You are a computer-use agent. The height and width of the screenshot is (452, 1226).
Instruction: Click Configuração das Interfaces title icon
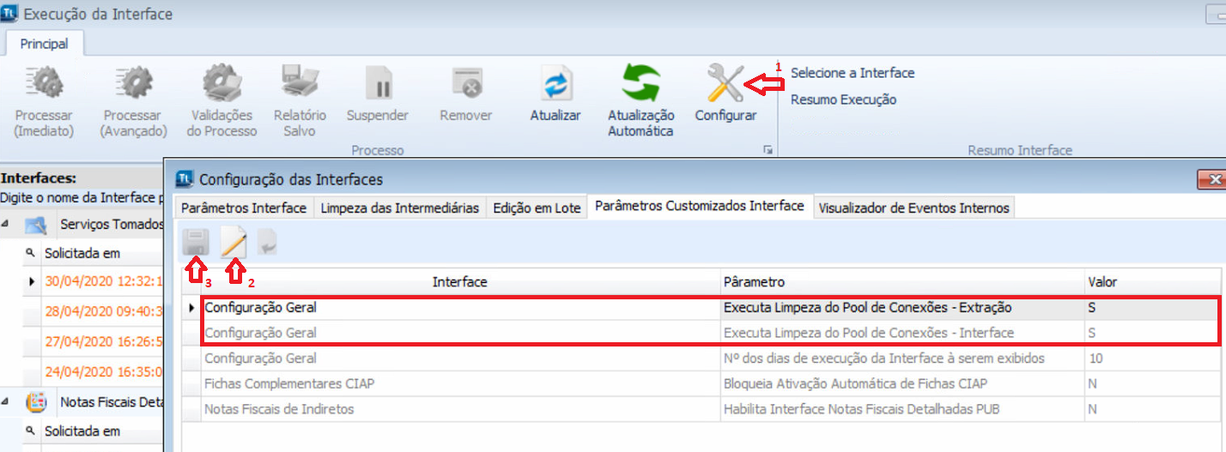click(185, 178)
